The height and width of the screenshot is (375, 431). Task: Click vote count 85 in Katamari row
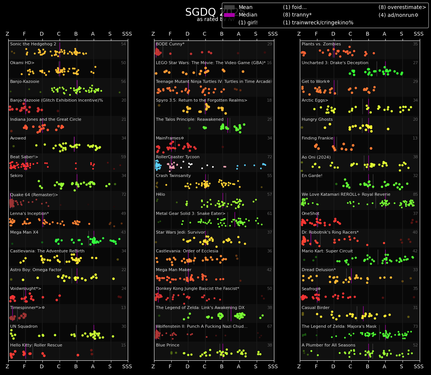pos(415,194)
